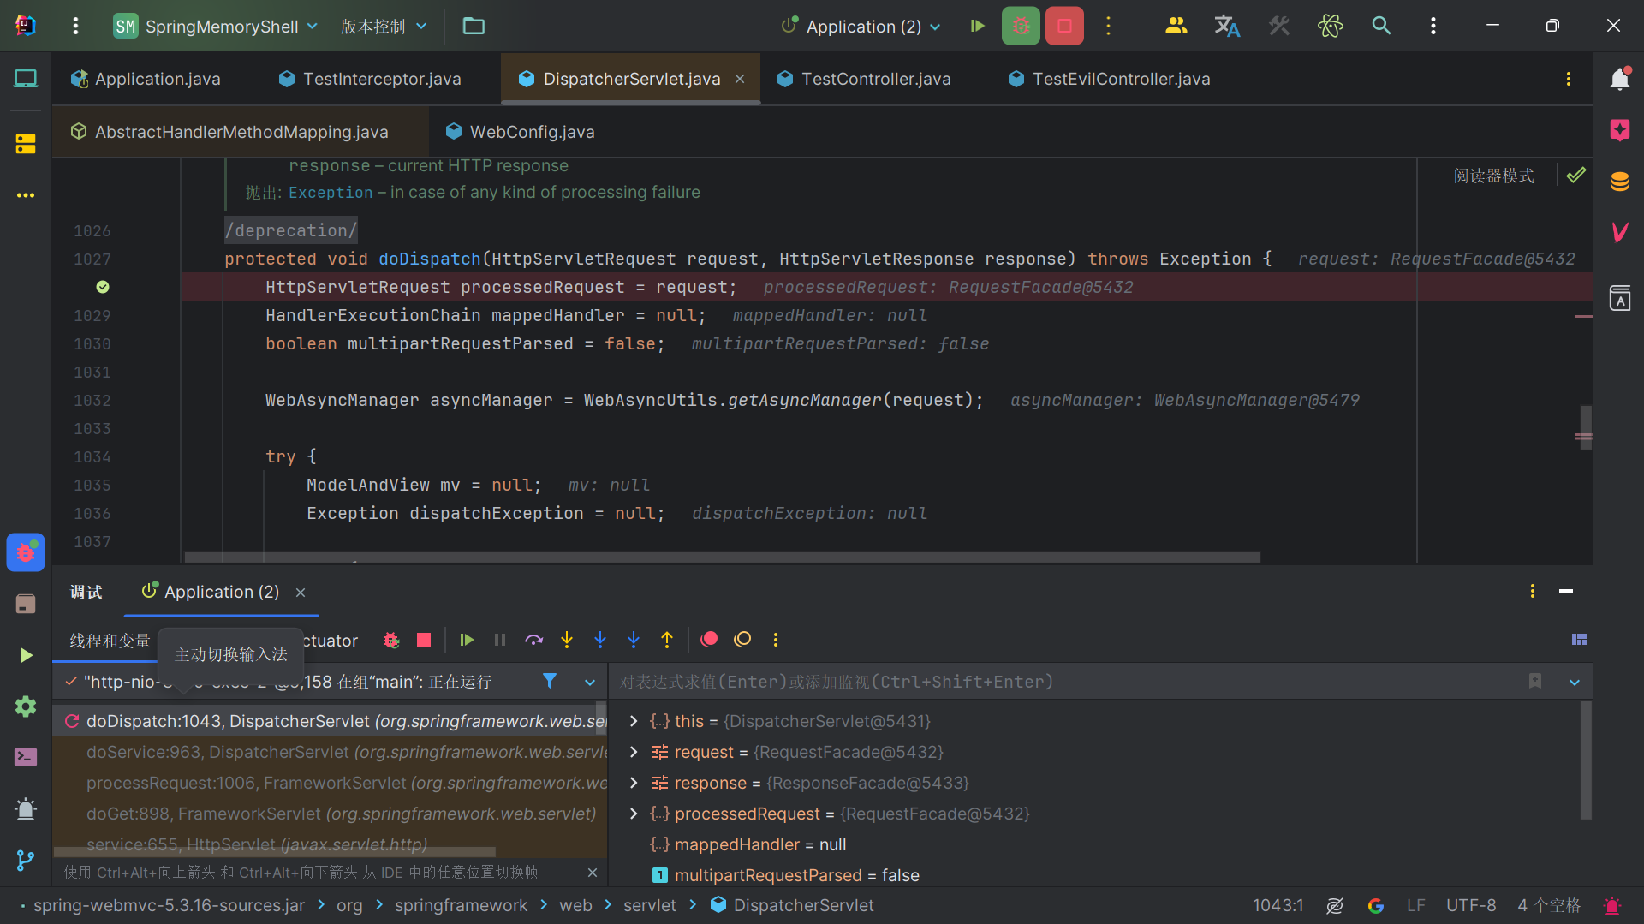
Task: Resume program in debugger toolbar
Action: tap(467, 640)
